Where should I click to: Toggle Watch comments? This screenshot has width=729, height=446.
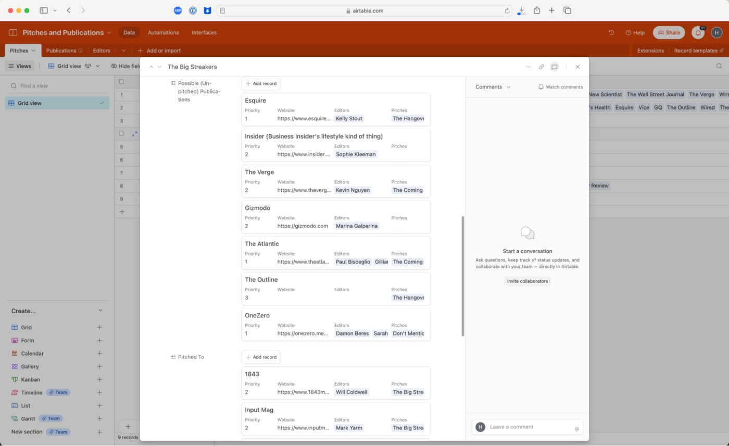[560, 87]
